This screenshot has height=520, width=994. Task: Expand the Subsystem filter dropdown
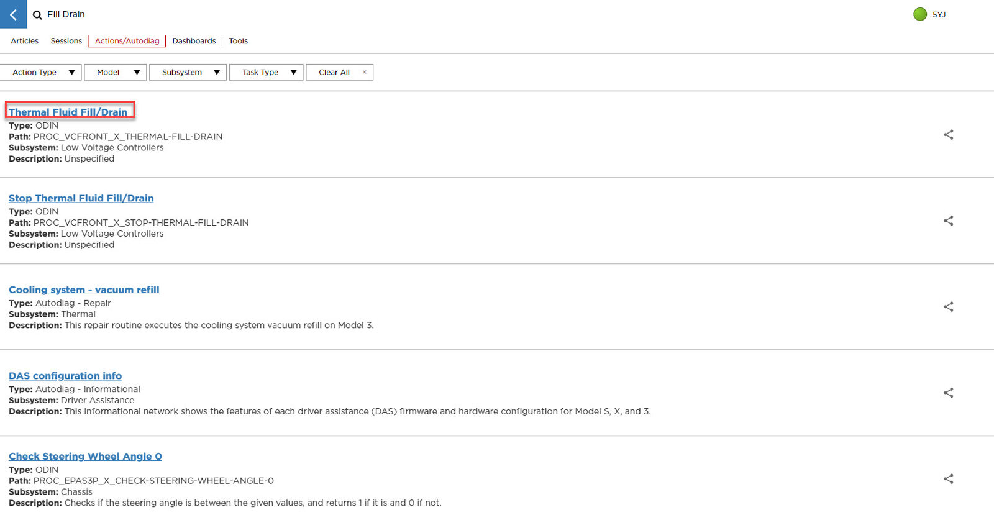tap(188, 73)
